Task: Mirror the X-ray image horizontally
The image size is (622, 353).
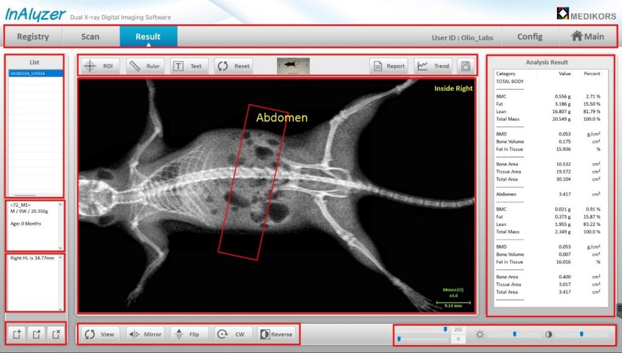Action: pos(145,334)
